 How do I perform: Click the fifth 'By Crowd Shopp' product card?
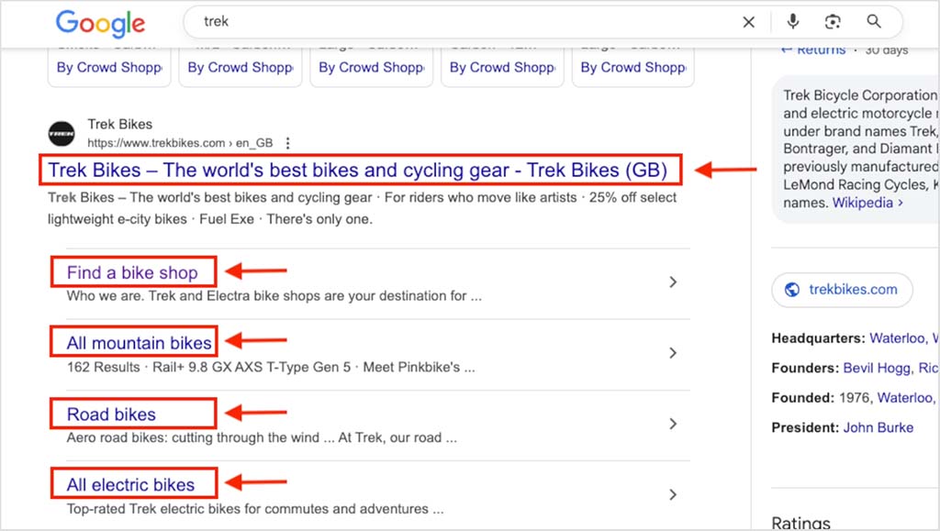(x=633, y=68)
